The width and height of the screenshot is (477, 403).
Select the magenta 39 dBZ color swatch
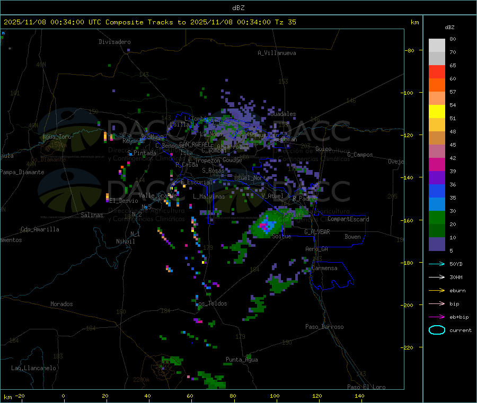coord(437,164)
